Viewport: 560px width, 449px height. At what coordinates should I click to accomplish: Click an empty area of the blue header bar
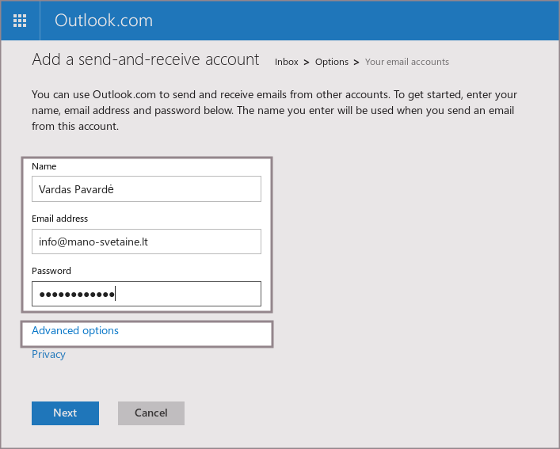click(356, 21)
